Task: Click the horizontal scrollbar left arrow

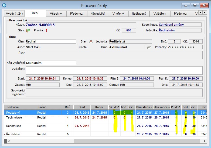Action: (9, 141)
